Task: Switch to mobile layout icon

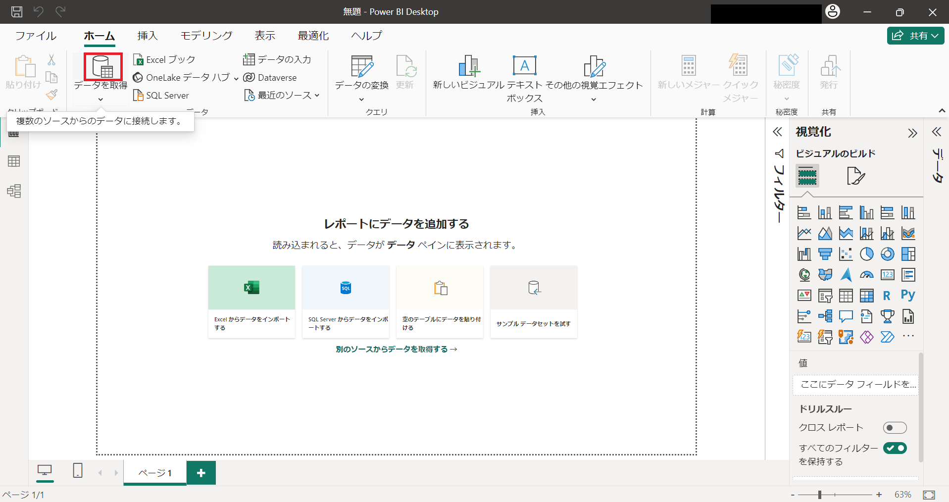Action: tap(78, 470)
